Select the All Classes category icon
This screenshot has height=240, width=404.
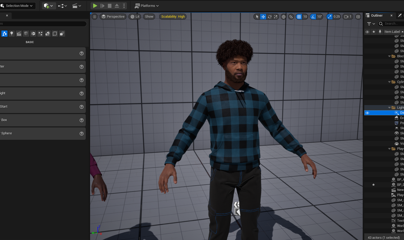[x=62, y=33]
